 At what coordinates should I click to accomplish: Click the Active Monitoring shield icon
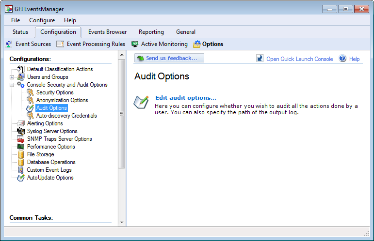coord(135,44)
